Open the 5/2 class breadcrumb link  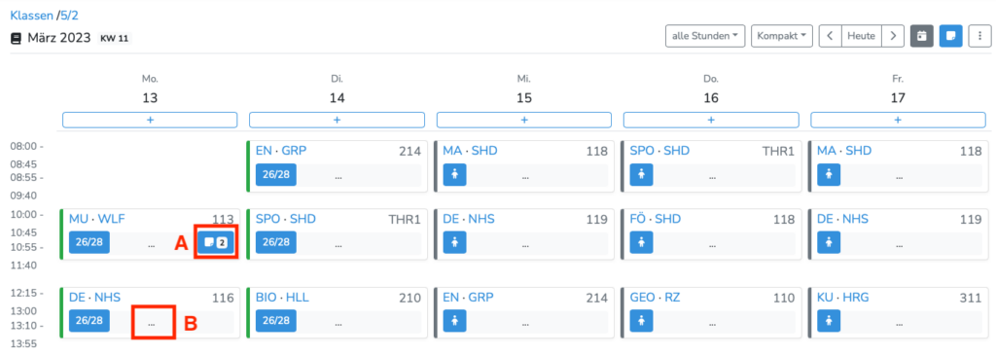(69, 15)
